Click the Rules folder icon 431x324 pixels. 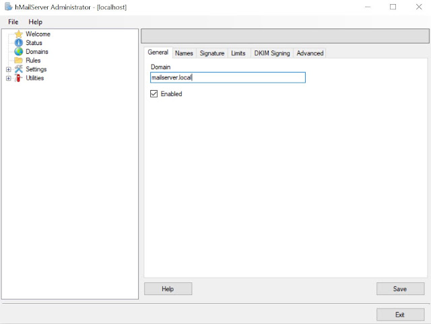click(18, 60)
